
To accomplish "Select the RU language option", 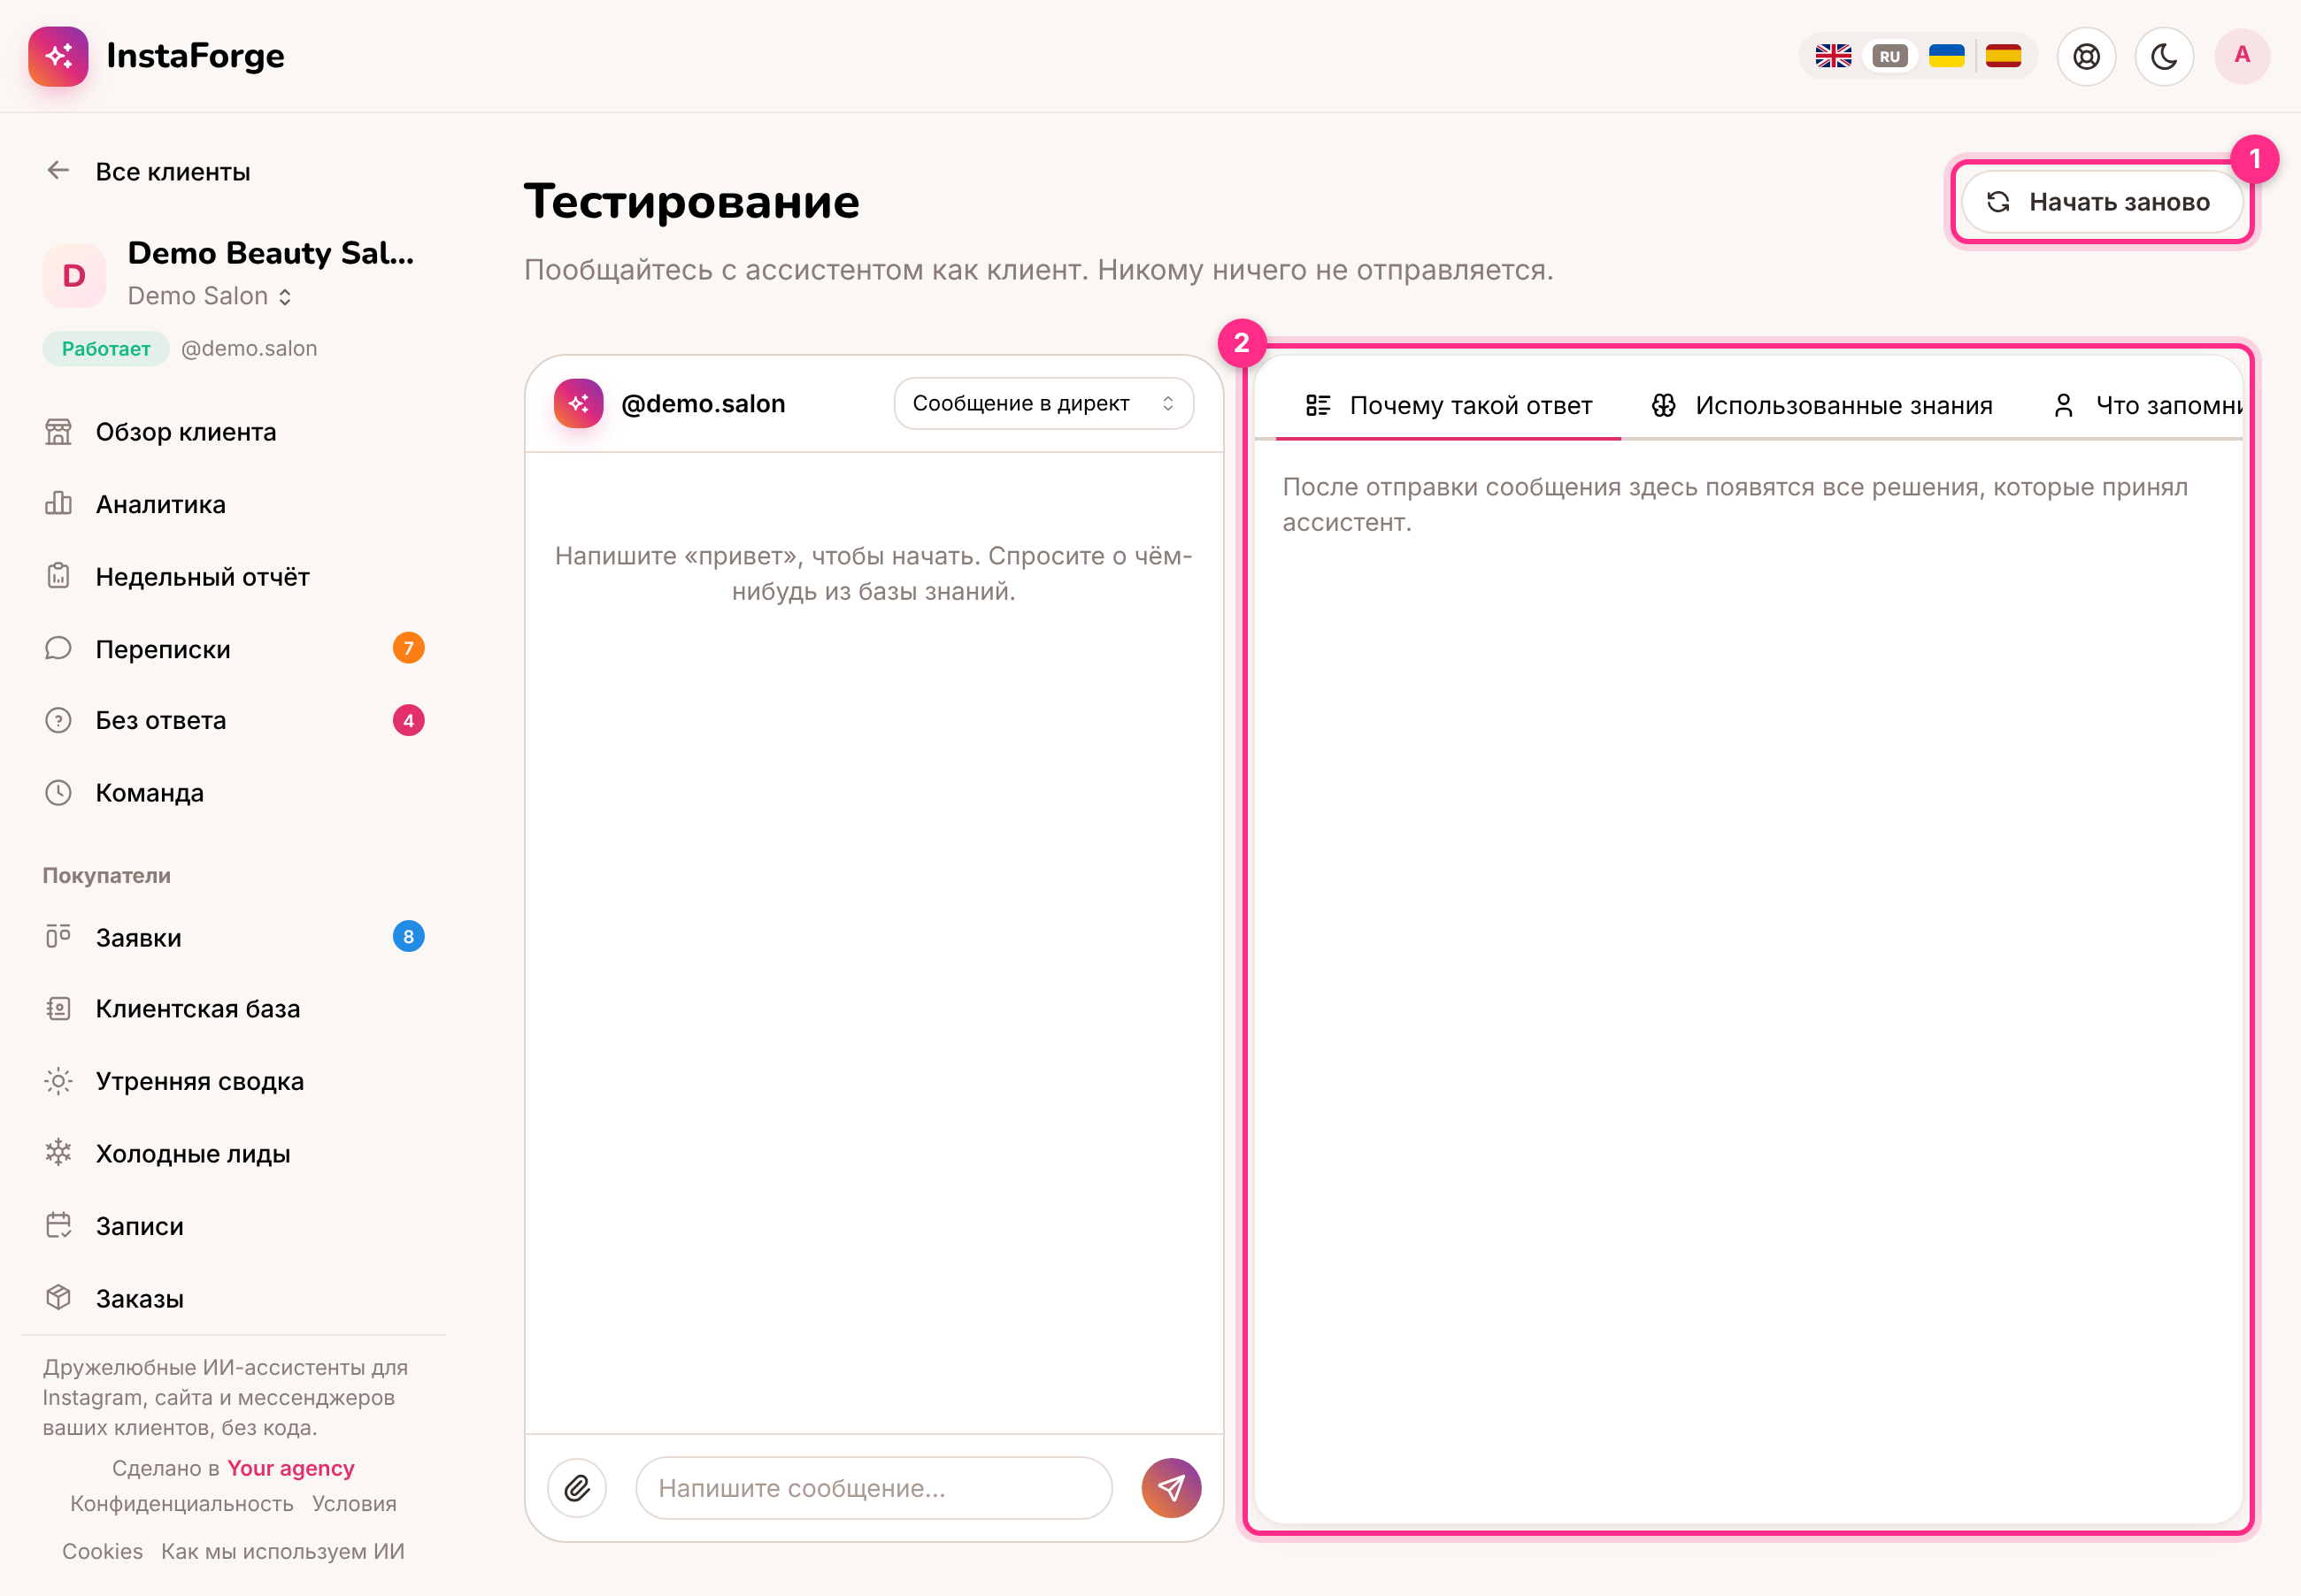I will coord(1889,56).
